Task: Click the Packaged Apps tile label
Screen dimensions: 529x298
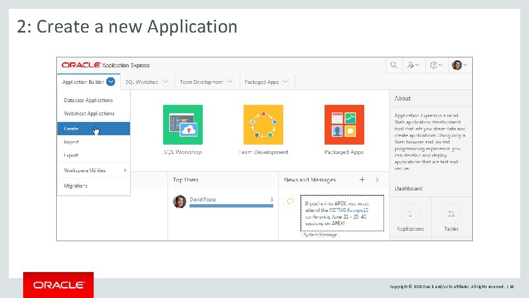Action: 344,152
